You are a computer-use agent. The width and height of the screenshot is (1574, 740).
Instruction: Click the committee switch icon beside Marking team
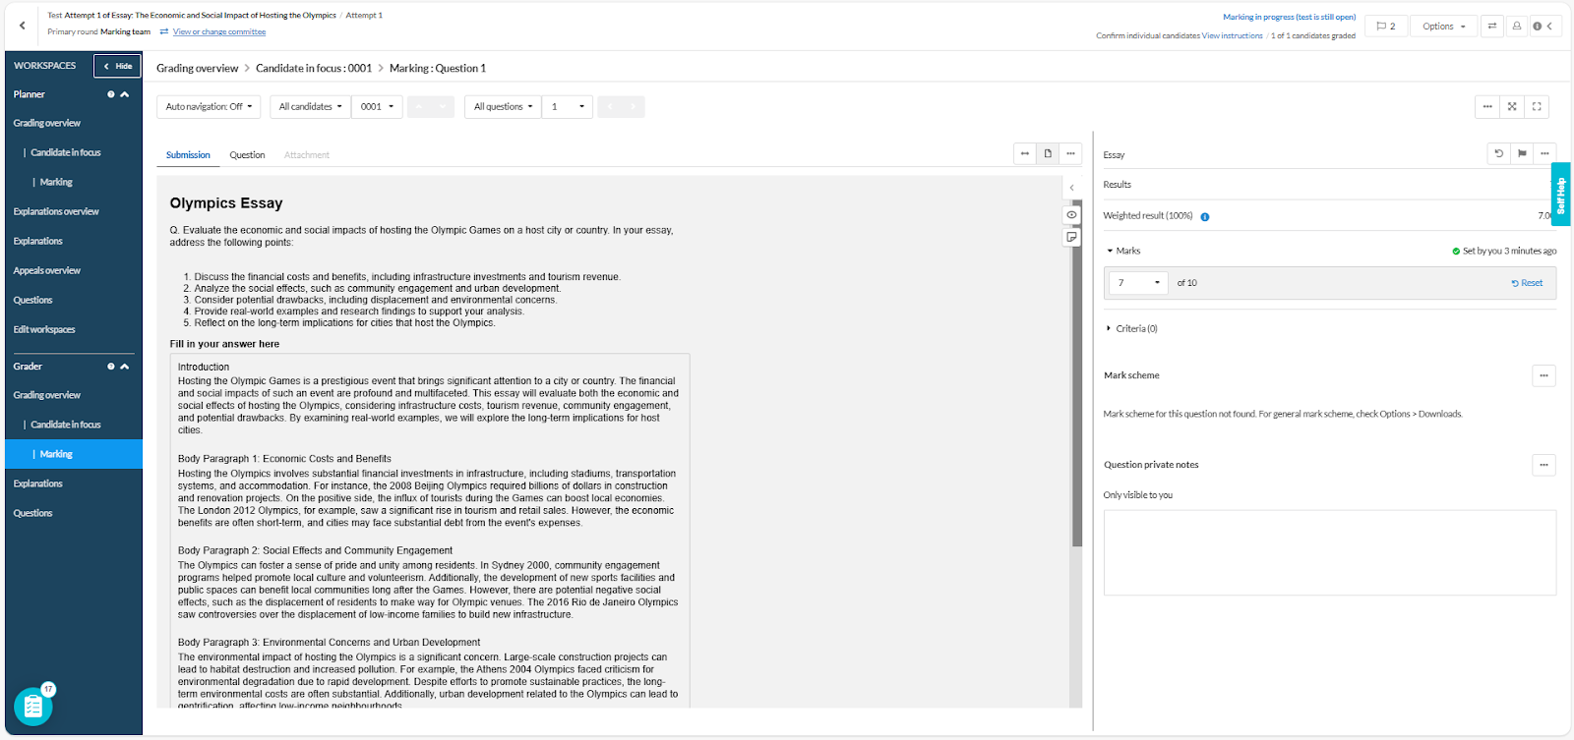pyautogui.click(x=164, y=31)
